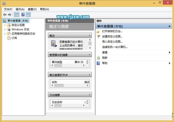Click the Event Viewer app icon in title bar
This screenshot has height=122, width=174.
(4, 3)
